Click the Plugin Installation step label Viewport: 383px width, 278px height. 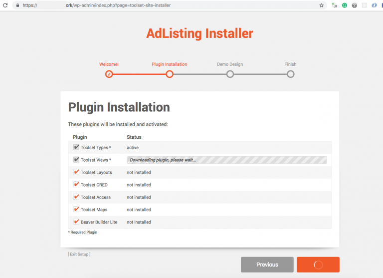pyautogui.click(x=170, y=64)
